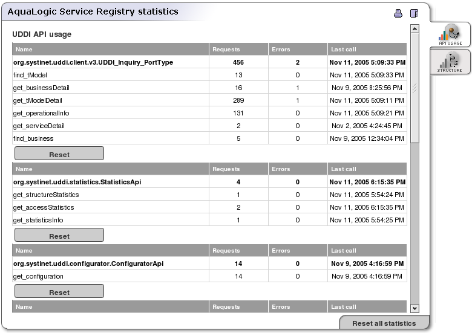472x333 pixels.
Task: Click scrollbar up arrow
Action: pos(415,29)
